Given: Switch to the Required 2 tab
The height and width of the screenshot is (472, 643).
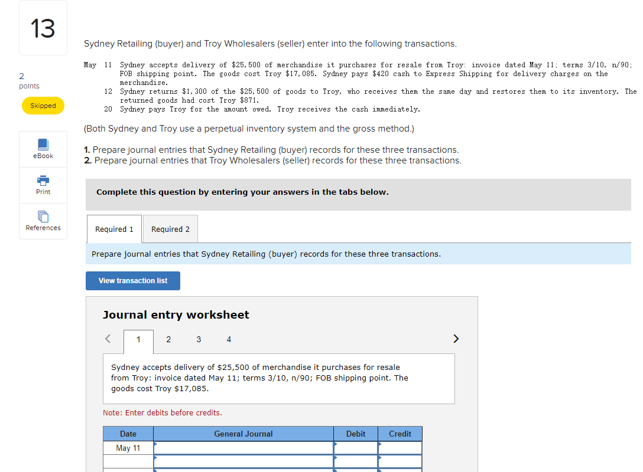Looking at the screenshot, I should click(171, 230).
